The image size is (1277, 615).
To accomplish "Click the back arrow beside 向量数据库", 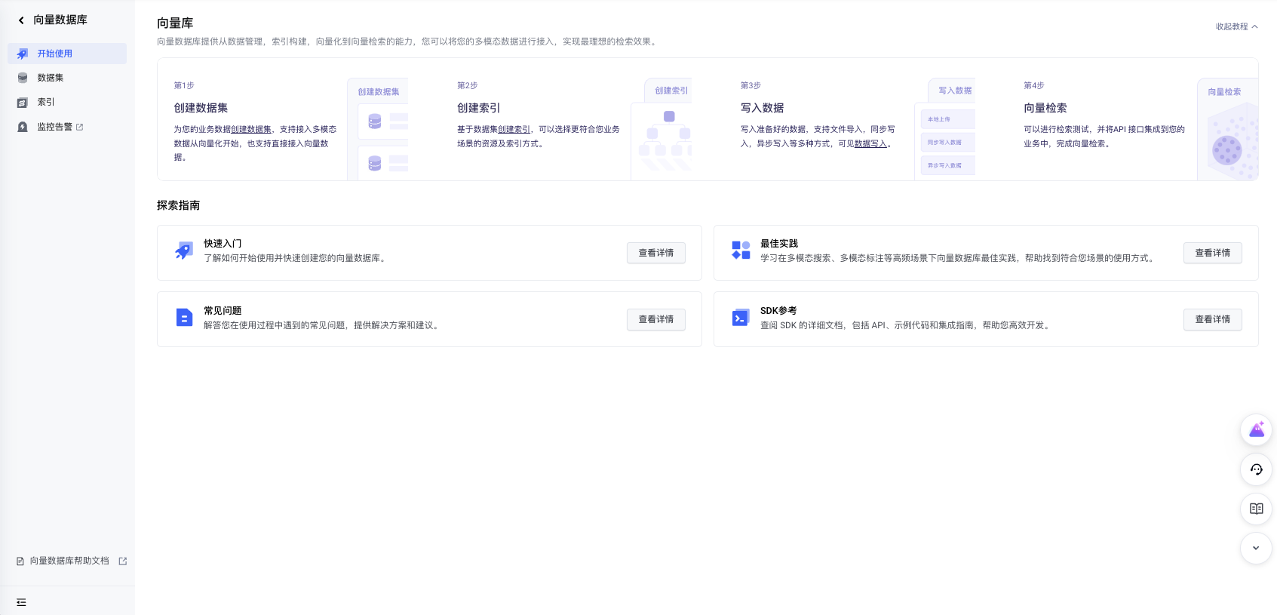I will 21,20.
